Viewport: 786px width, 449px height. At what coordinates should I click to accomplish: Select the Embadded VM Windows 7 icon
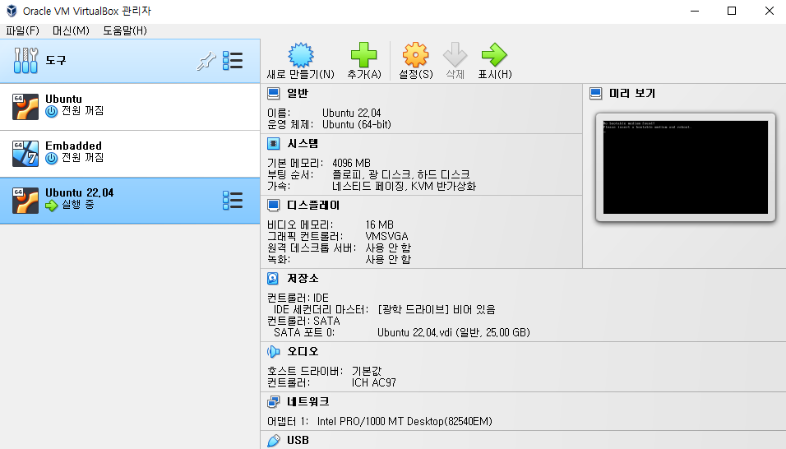click(25, 153)
